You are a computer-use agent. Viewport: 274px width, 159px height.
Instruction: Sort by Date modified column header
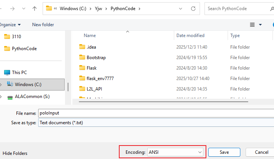pos(190,36)
